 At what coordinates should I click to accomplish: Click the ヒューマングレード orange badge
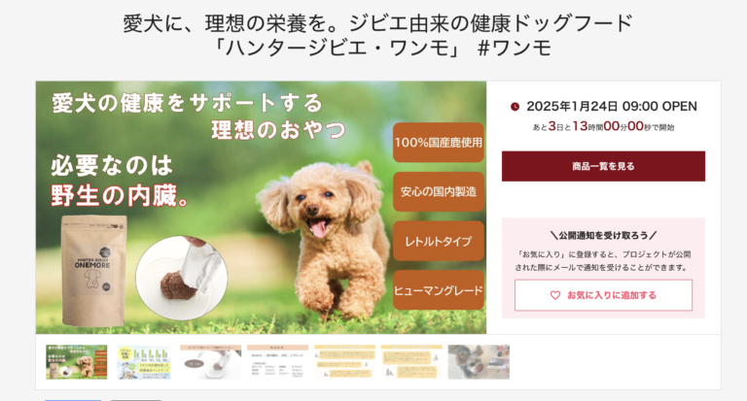click(439, 290)
